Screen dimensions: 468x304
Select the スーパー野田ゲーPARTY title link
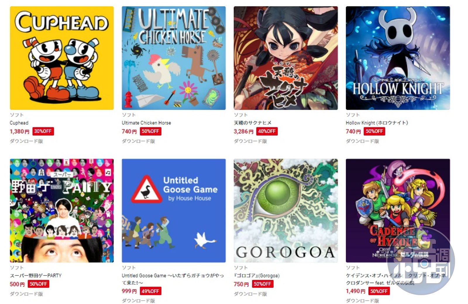click(x=36, y=275)
